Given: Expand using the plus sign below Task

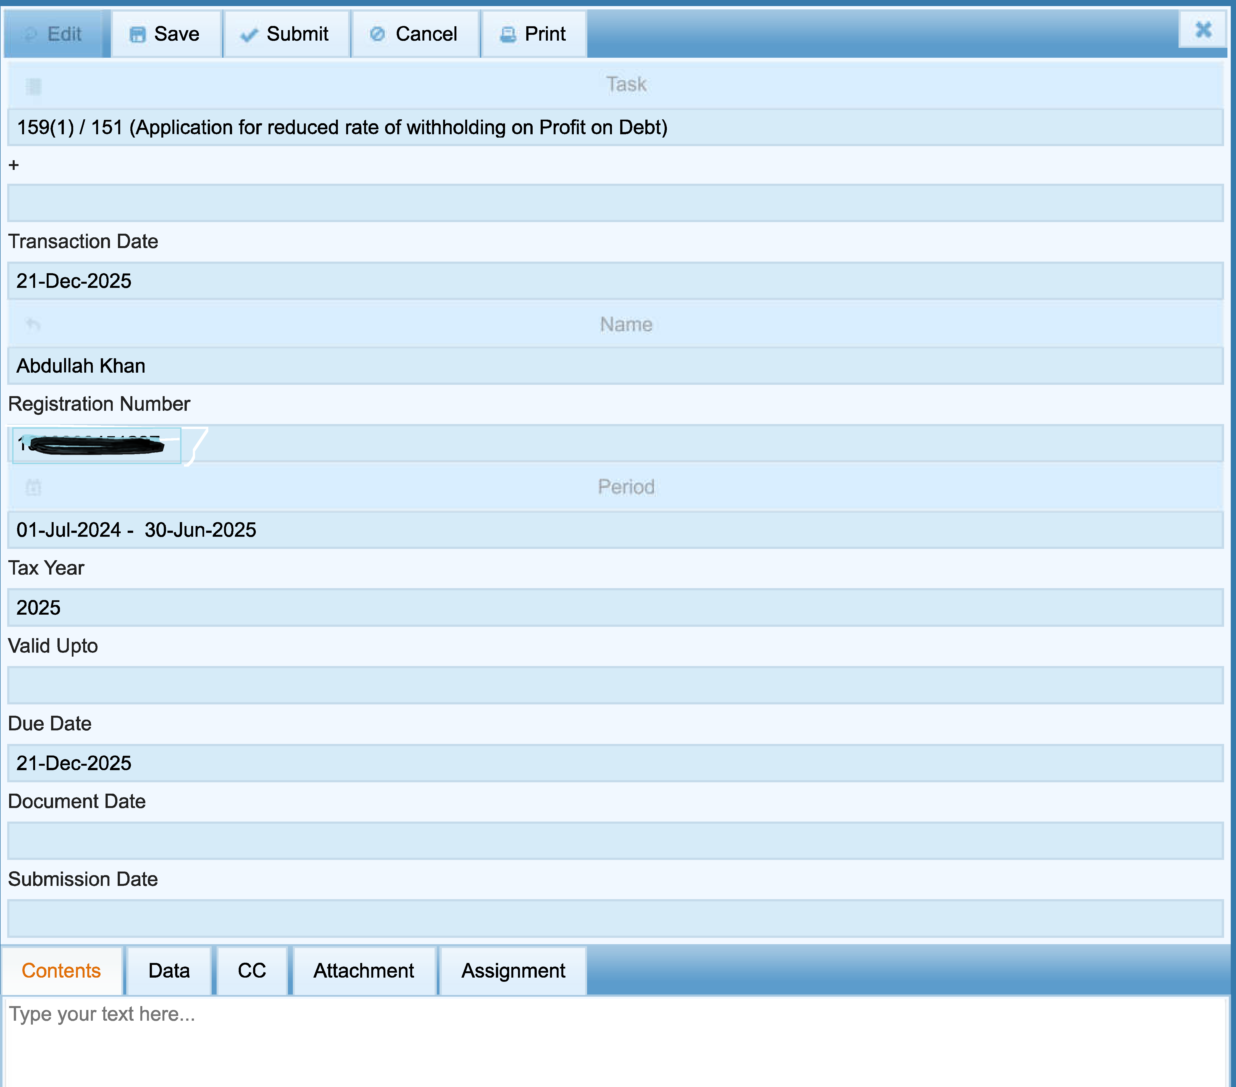Looking at the screenshot, I should [14, 165].
